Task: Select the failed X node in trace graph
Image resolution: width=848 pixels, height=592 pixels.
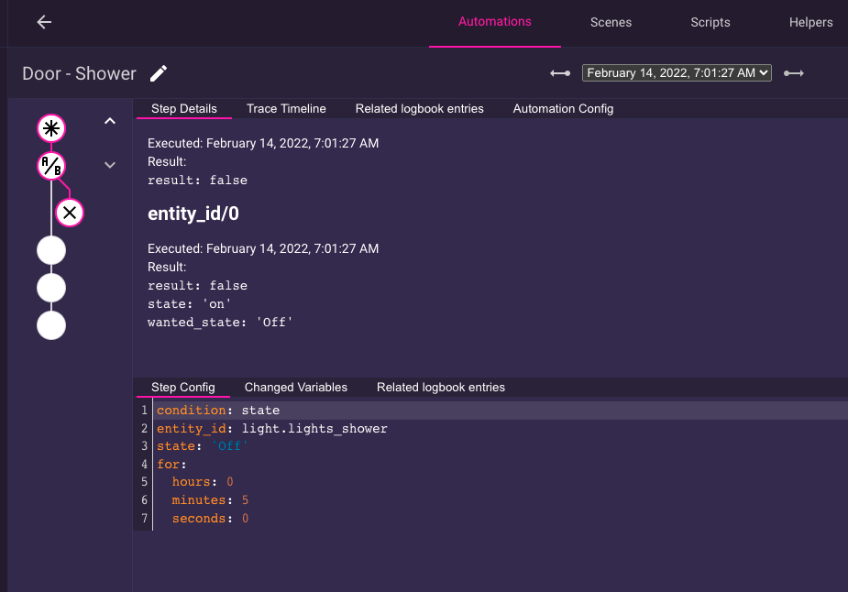Action: pos(70,213)
